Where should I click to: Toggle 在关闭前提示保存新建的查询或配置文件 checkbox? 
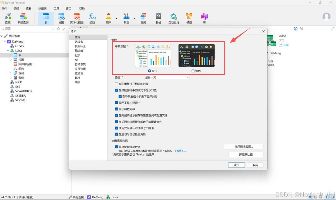coord(117,115)
